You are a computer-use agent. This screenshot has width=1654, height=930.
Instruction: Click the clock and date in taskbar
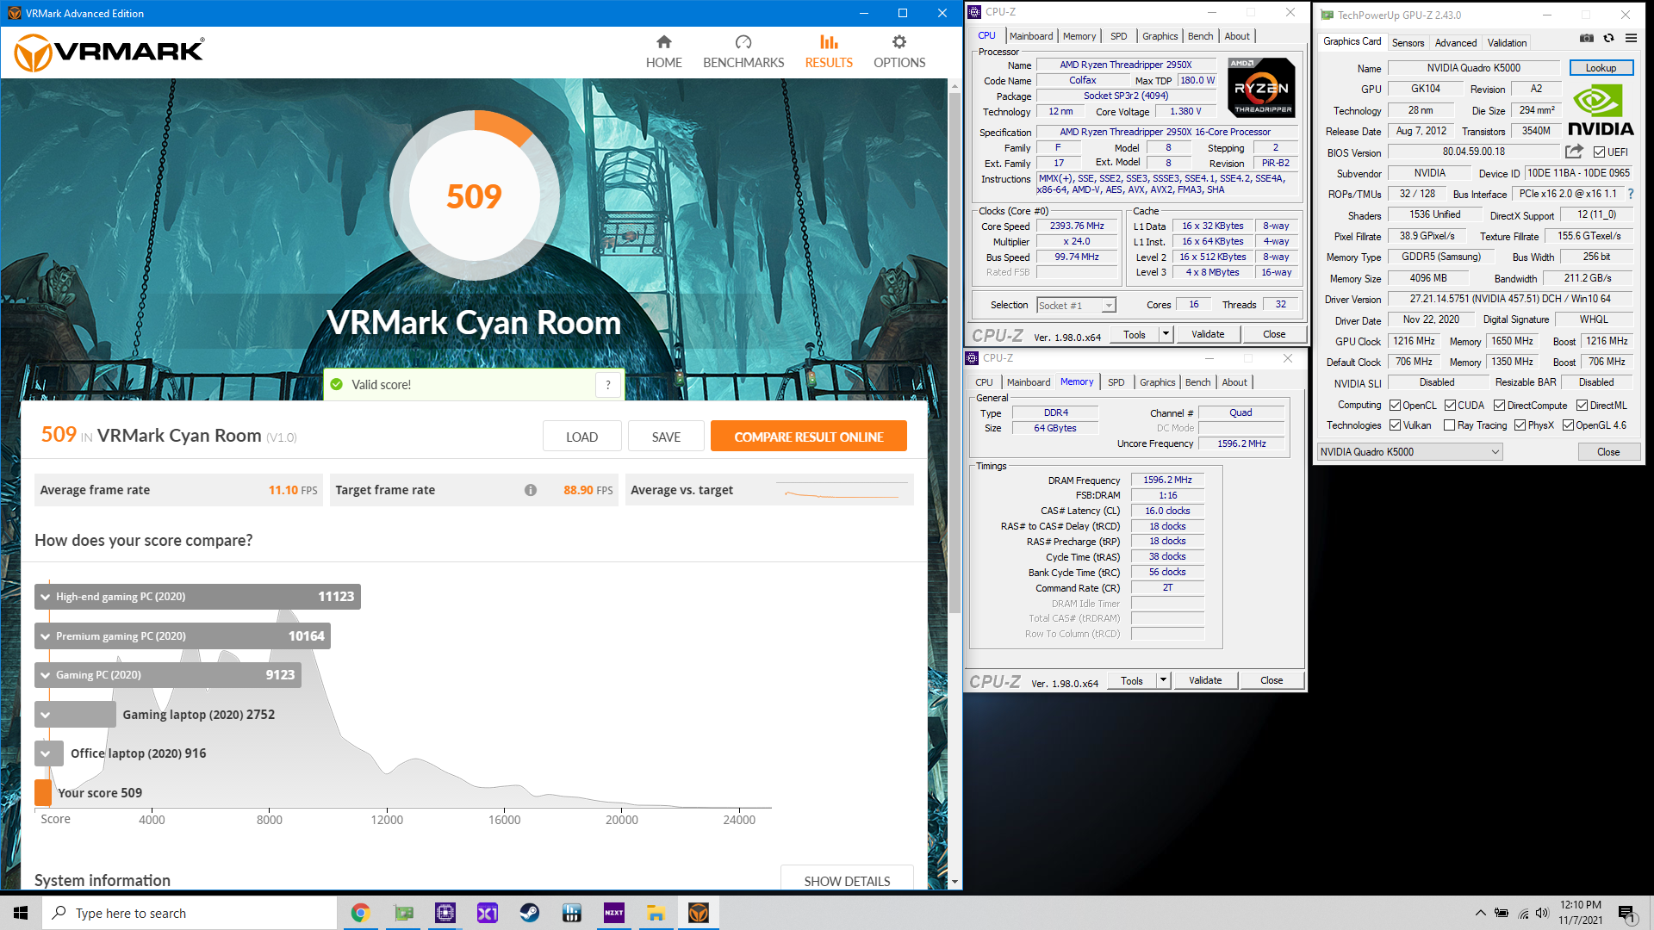tap(1580, 913)
